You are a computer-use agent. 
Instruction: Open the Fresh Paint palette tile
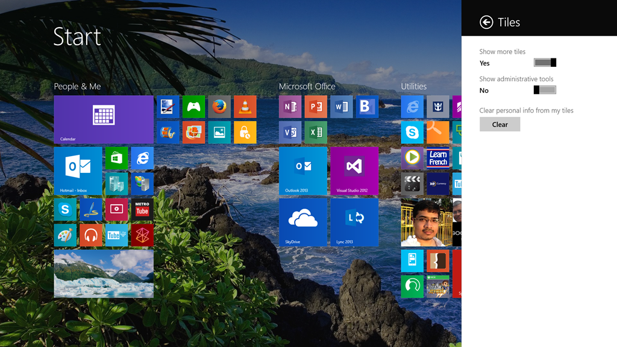[65, 236]
